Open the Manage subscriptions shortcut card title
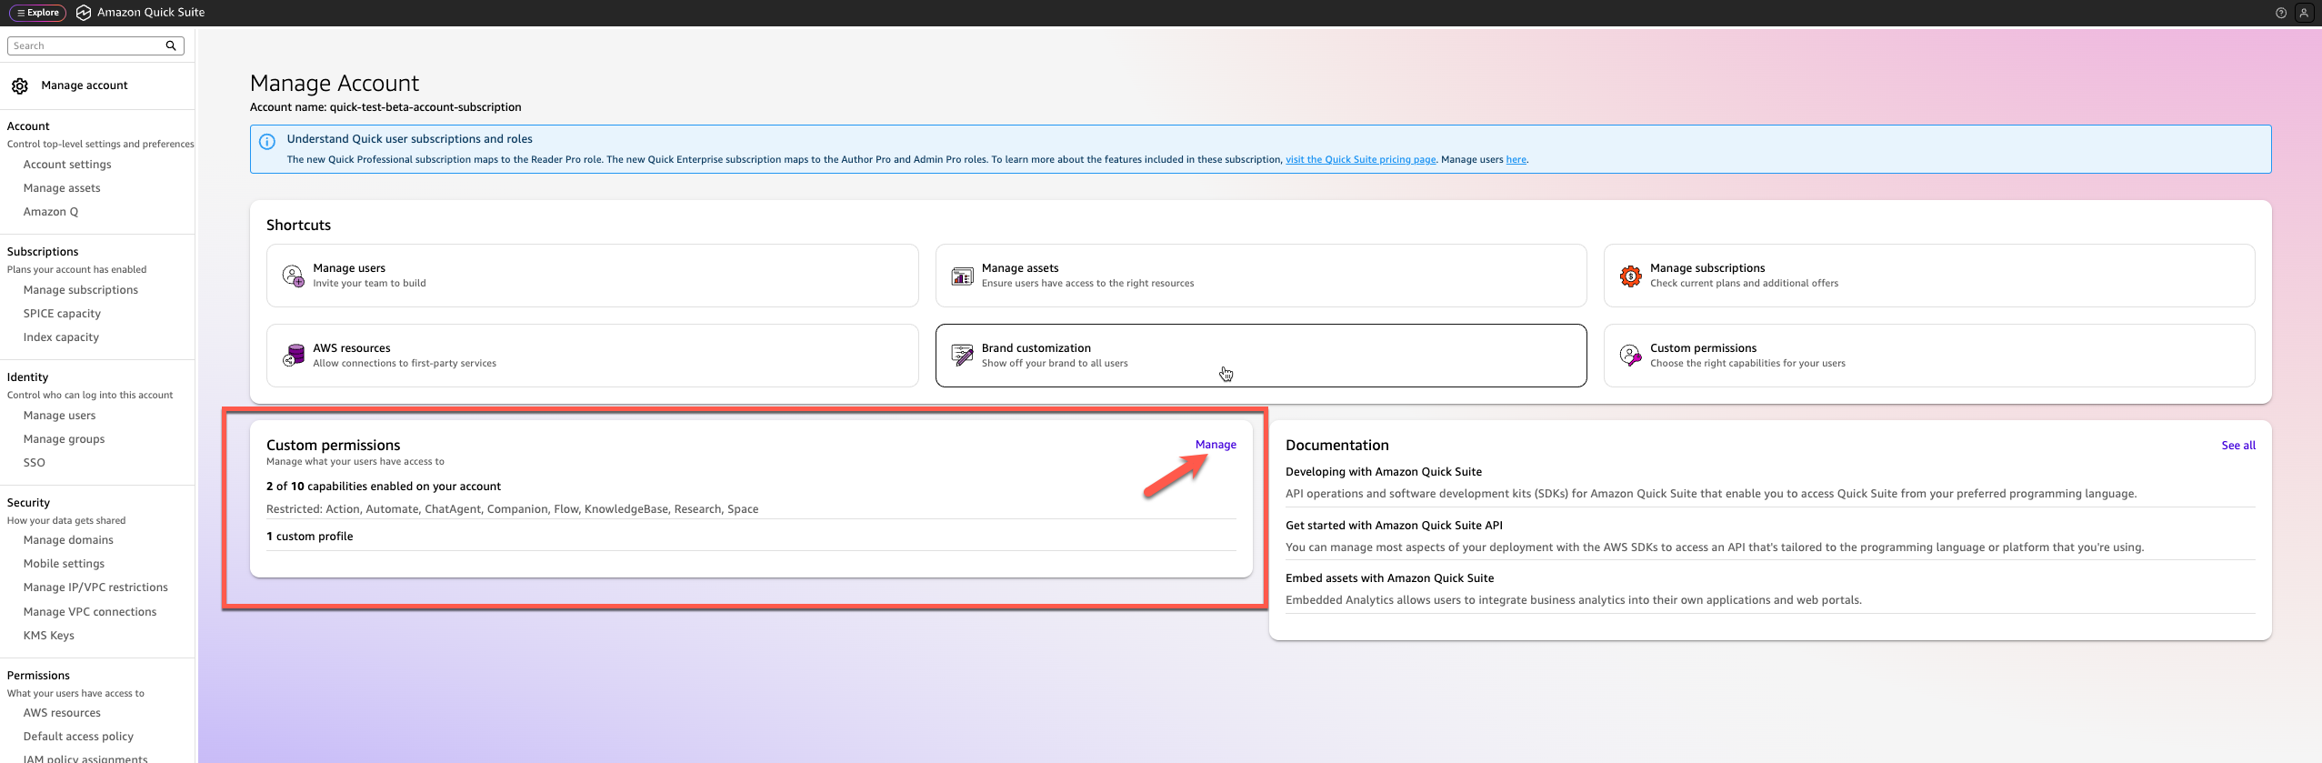This screenshot has height=763, width=2322. point(1707,268)
